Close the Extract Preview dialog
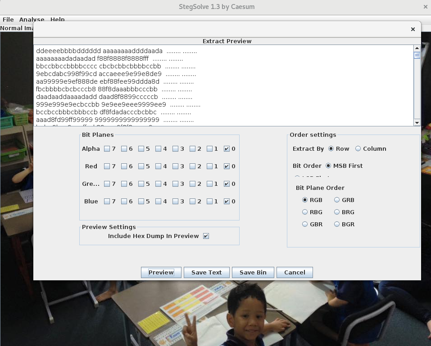This screenshot has width=431, height=346. click(x=413, y=29)
